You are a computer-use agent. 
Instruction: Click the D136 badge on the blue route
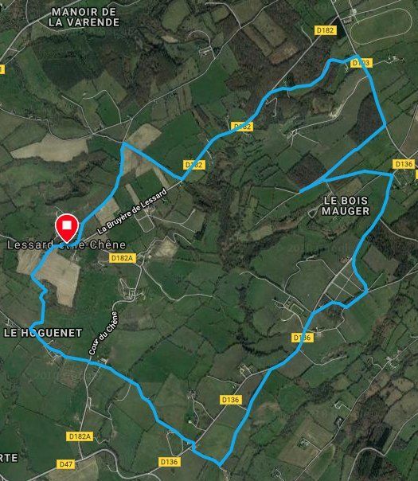(x=303, y=338)
